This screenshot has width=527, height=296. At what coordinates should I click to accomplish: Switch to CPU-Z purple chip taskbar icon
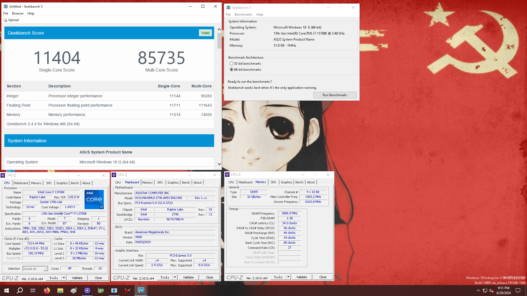pyautogui.click(x=87, y=291)
